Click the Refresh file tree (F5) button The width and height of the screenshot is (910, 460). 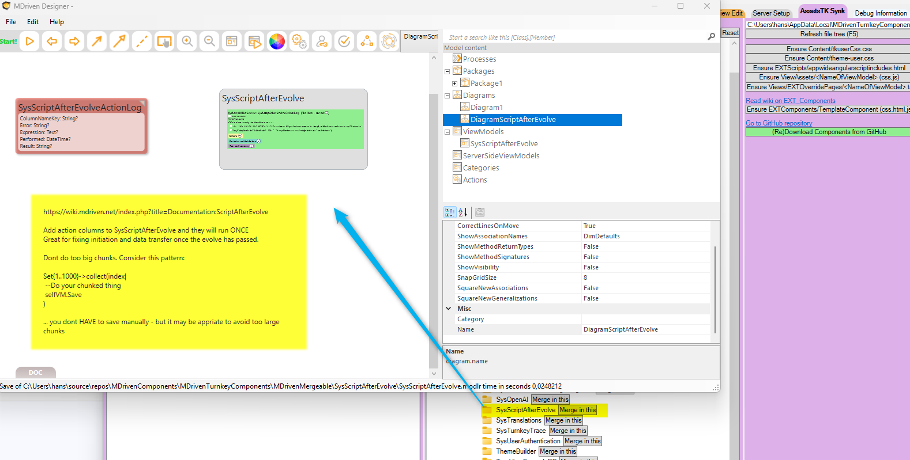tap(829, 34)
